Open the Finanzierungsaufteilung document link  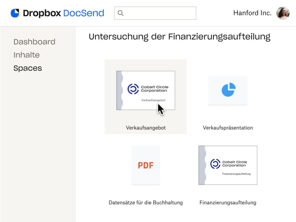[228, 202]
